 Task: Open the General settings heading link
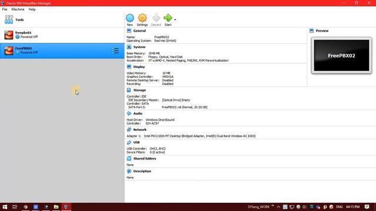pyautogui.click(x=139, y=31)
